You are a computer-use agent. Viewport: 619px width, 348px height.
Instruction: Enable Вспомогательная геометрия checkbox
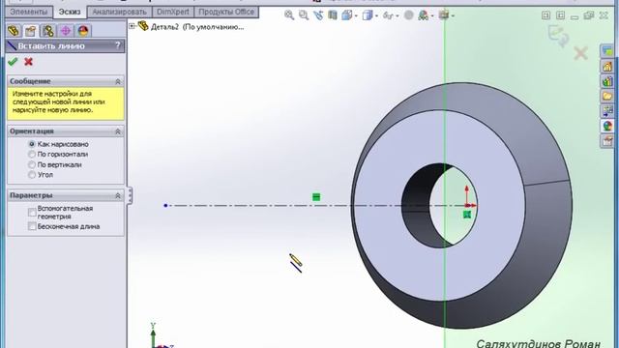tap(32, 213)
